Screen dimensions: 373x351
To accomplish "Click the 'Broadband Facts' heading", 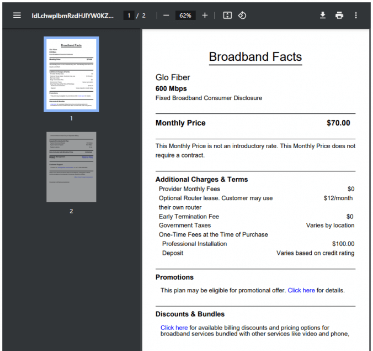I will coord(255,56).
